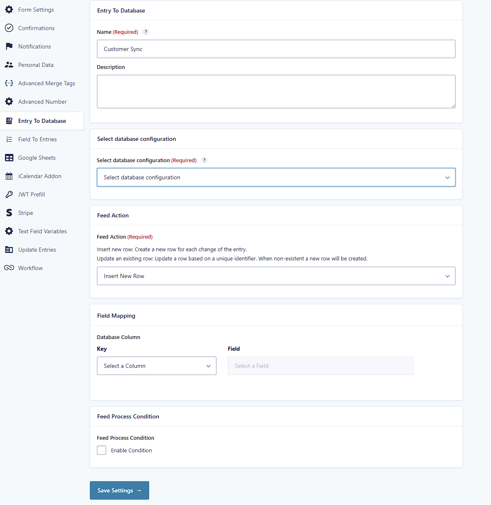
Task: Open the Workflow settings section
Action: [x=30, y=268]
